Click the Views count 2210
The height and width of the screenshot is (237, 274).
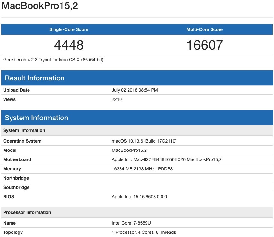coord(117,99)
